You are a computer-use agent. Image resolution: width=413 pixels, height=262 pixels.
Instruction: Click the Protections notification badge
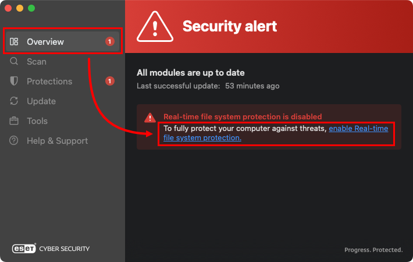109,81
